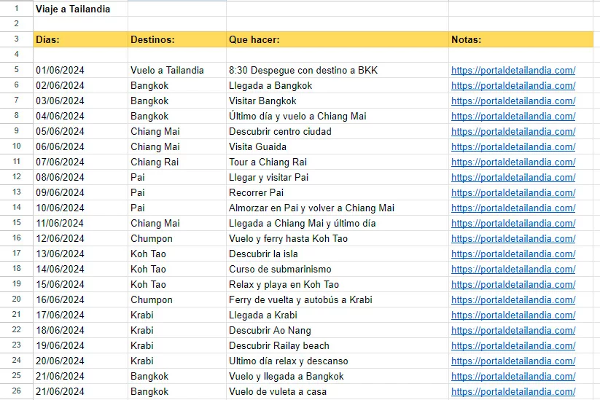Viewport: 600px width, 400px height.
Task: Open the link beside Vuelo de vuleta a casa
Action: 513,391
